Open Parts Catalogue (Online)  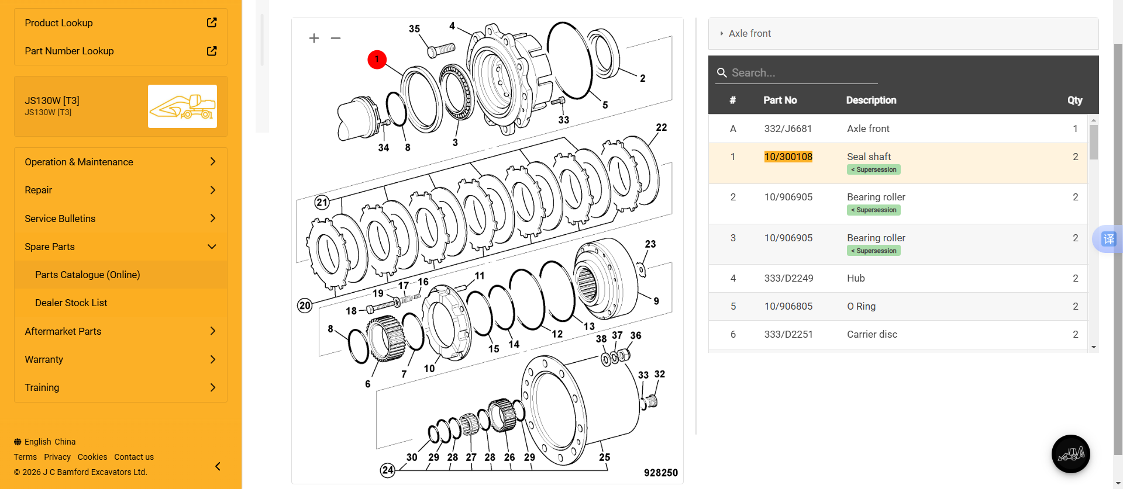tap(88, 275)
